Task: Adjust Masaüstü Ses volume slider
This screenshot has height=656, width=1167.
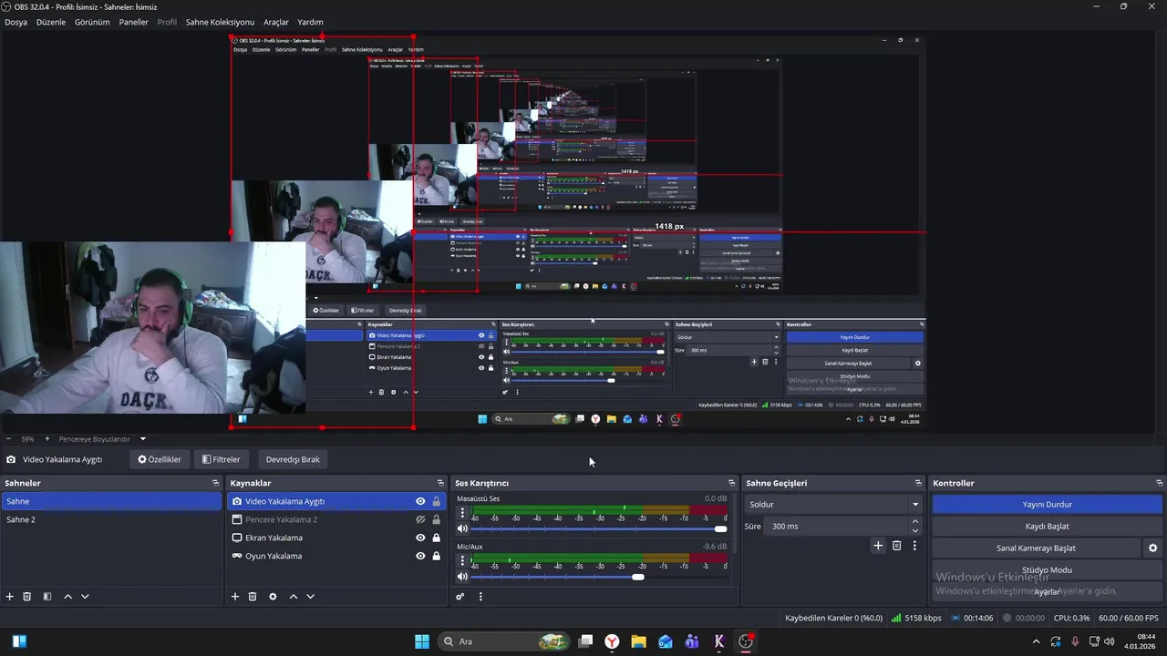Action: pyautogui.click(x=597, y=528)
